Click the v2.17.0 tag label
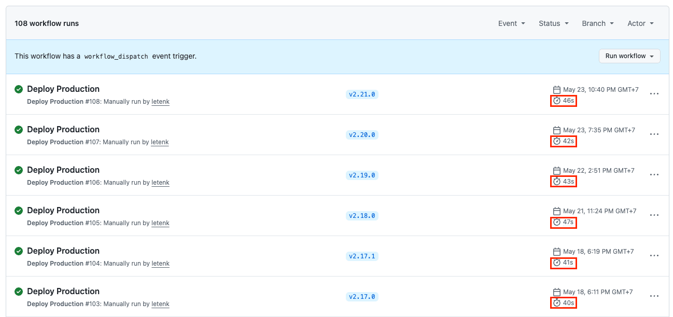The image size is (673, 317). (362, 297)
